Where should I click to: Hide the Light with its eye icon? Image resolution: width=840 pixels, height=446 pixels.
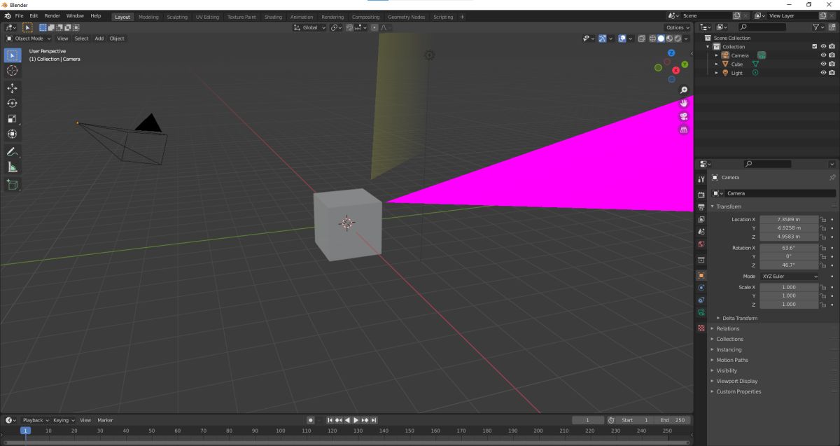click(x=823, y=73)
